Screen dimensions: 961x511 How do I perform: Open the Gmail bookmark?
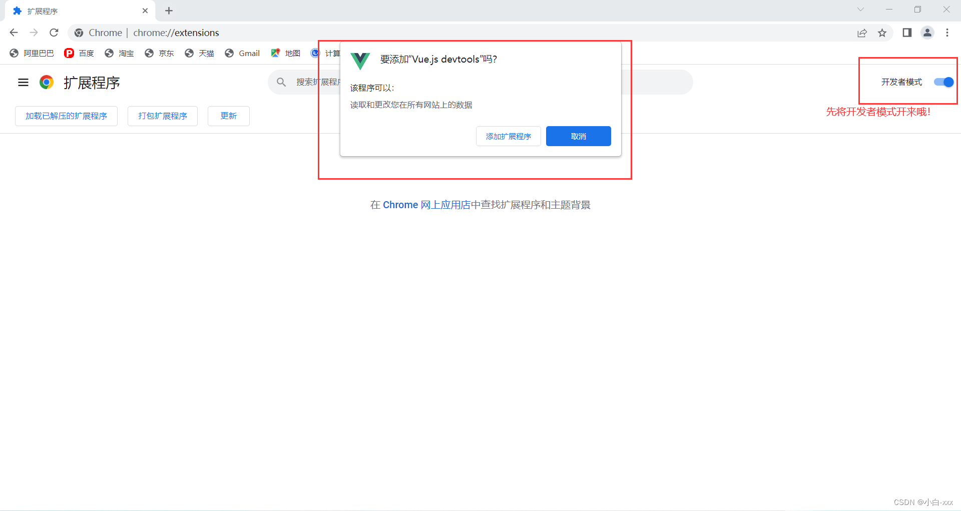click(x=242, y=53)
